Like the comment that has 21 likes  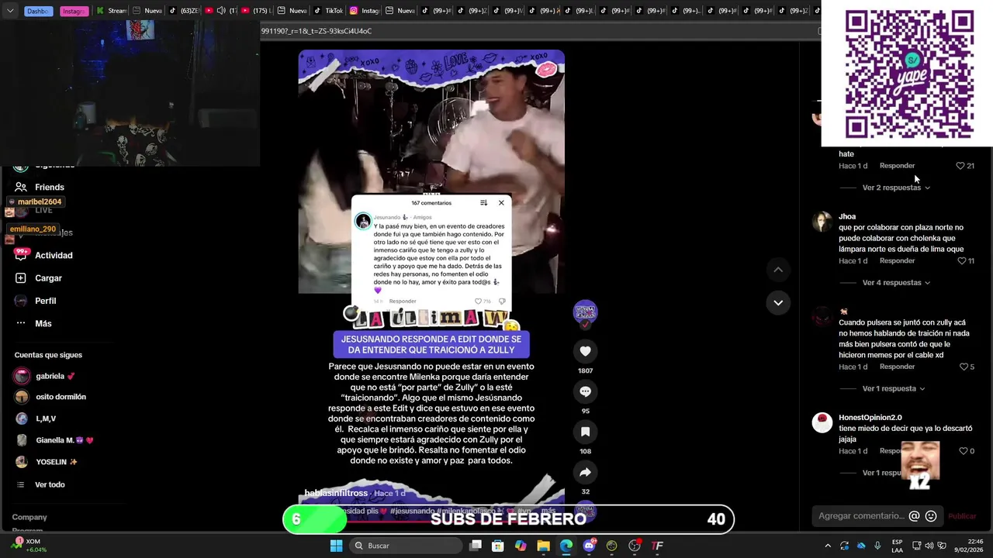coord(960,166)
